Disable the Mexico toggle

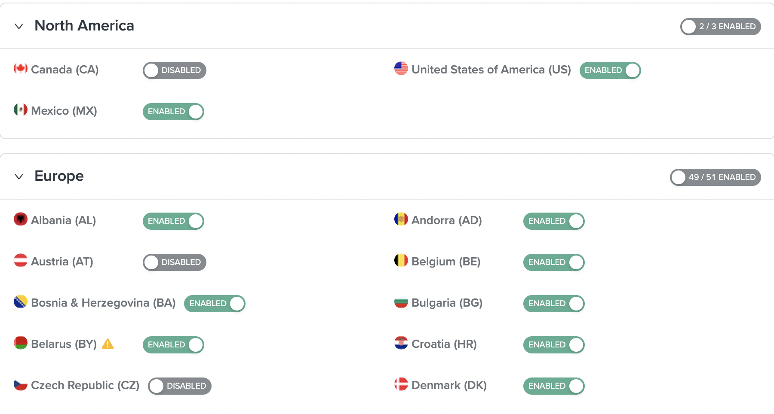pyautogui.click(x=173, y=112)
